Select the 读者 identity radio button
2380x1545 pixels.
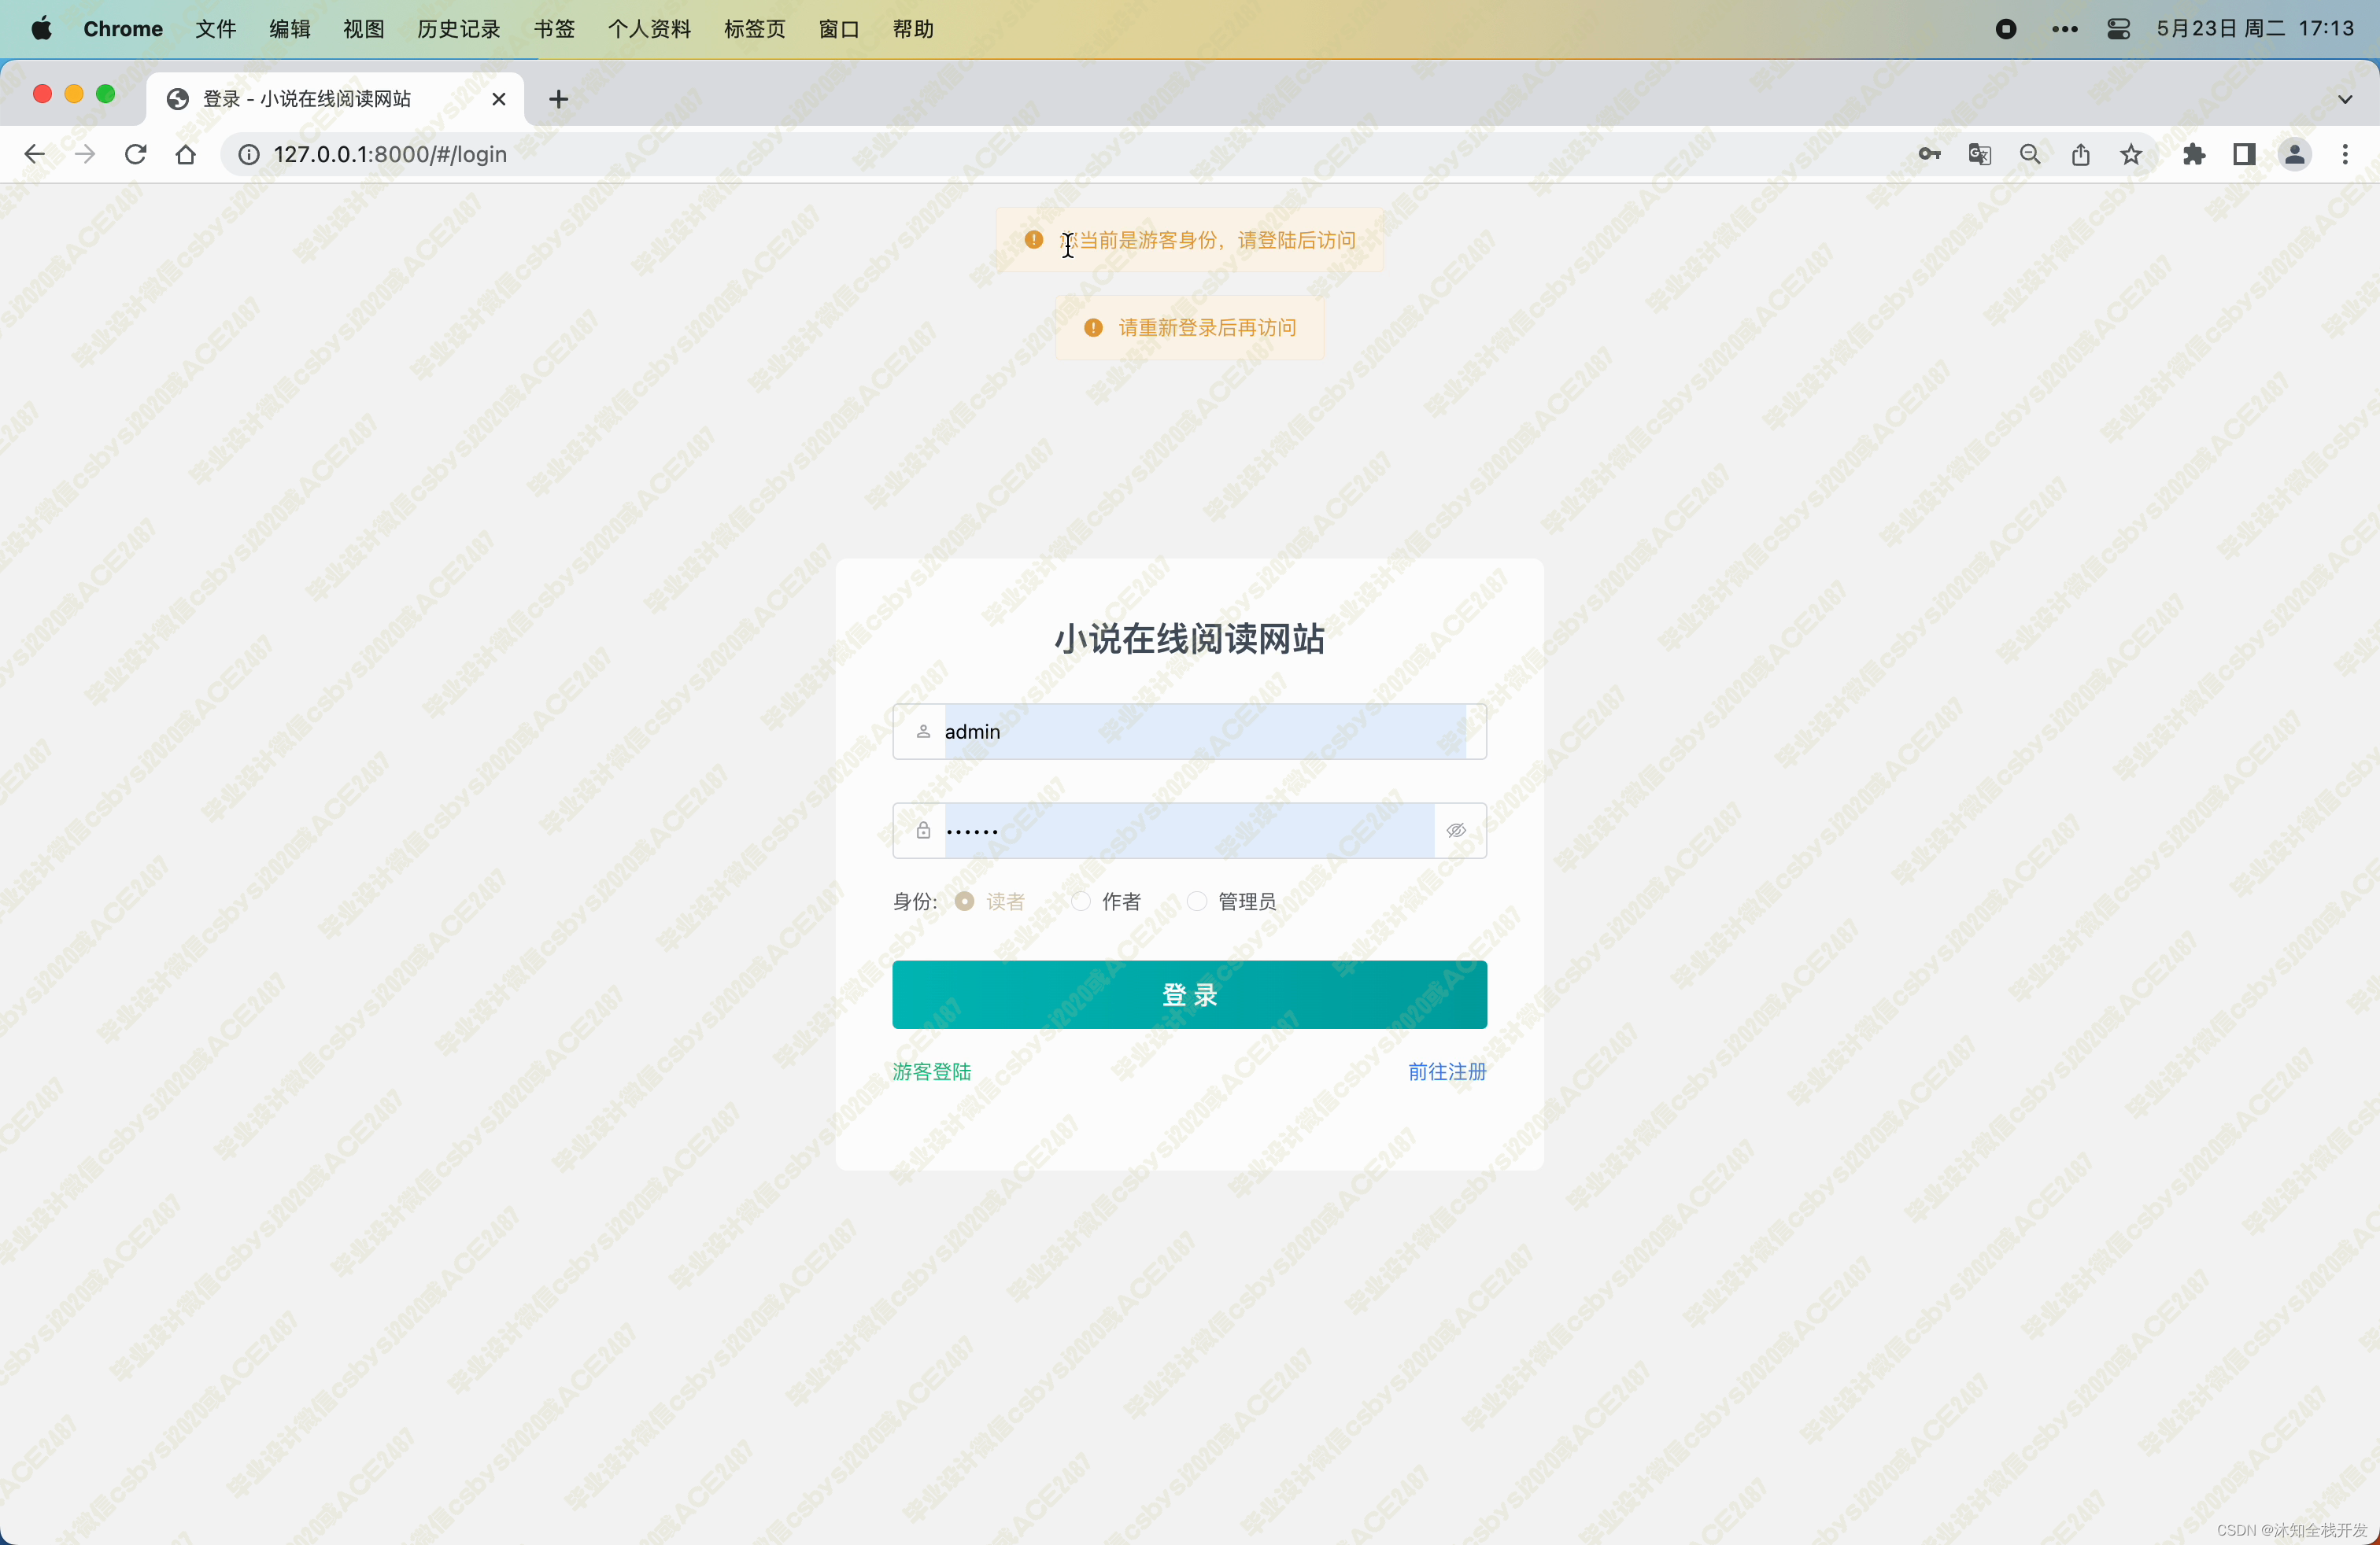click(x=964, y=902)
